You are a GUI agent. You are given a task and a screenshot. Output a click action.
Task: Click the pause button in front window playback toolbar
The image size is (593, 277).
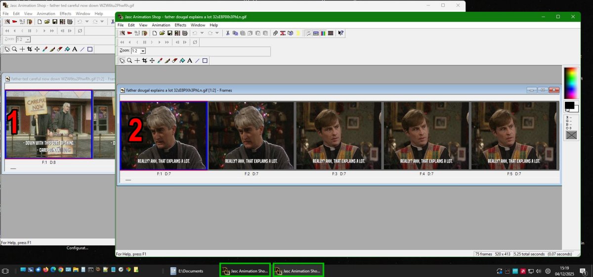pyautogui.click(x=145, y=42)
